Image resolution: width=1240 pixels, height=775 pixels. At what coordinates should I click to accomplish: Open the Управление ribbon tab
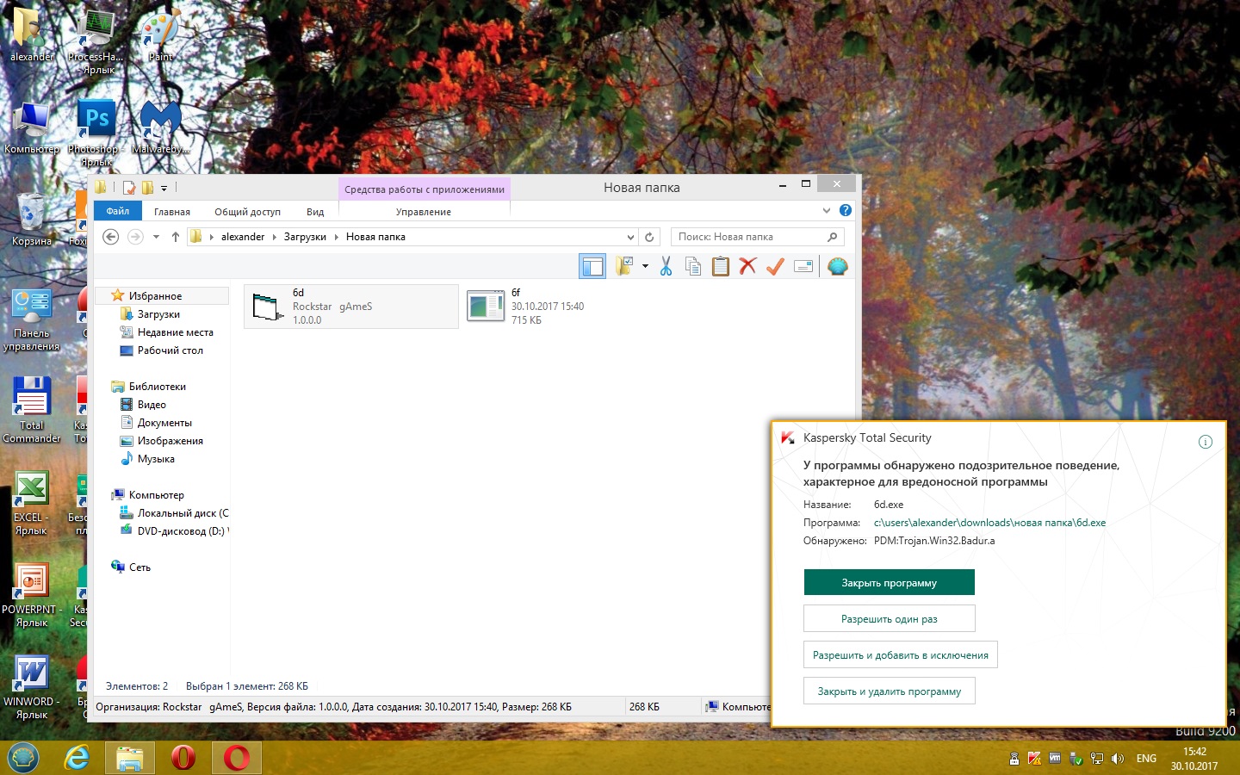click(424, 211)
